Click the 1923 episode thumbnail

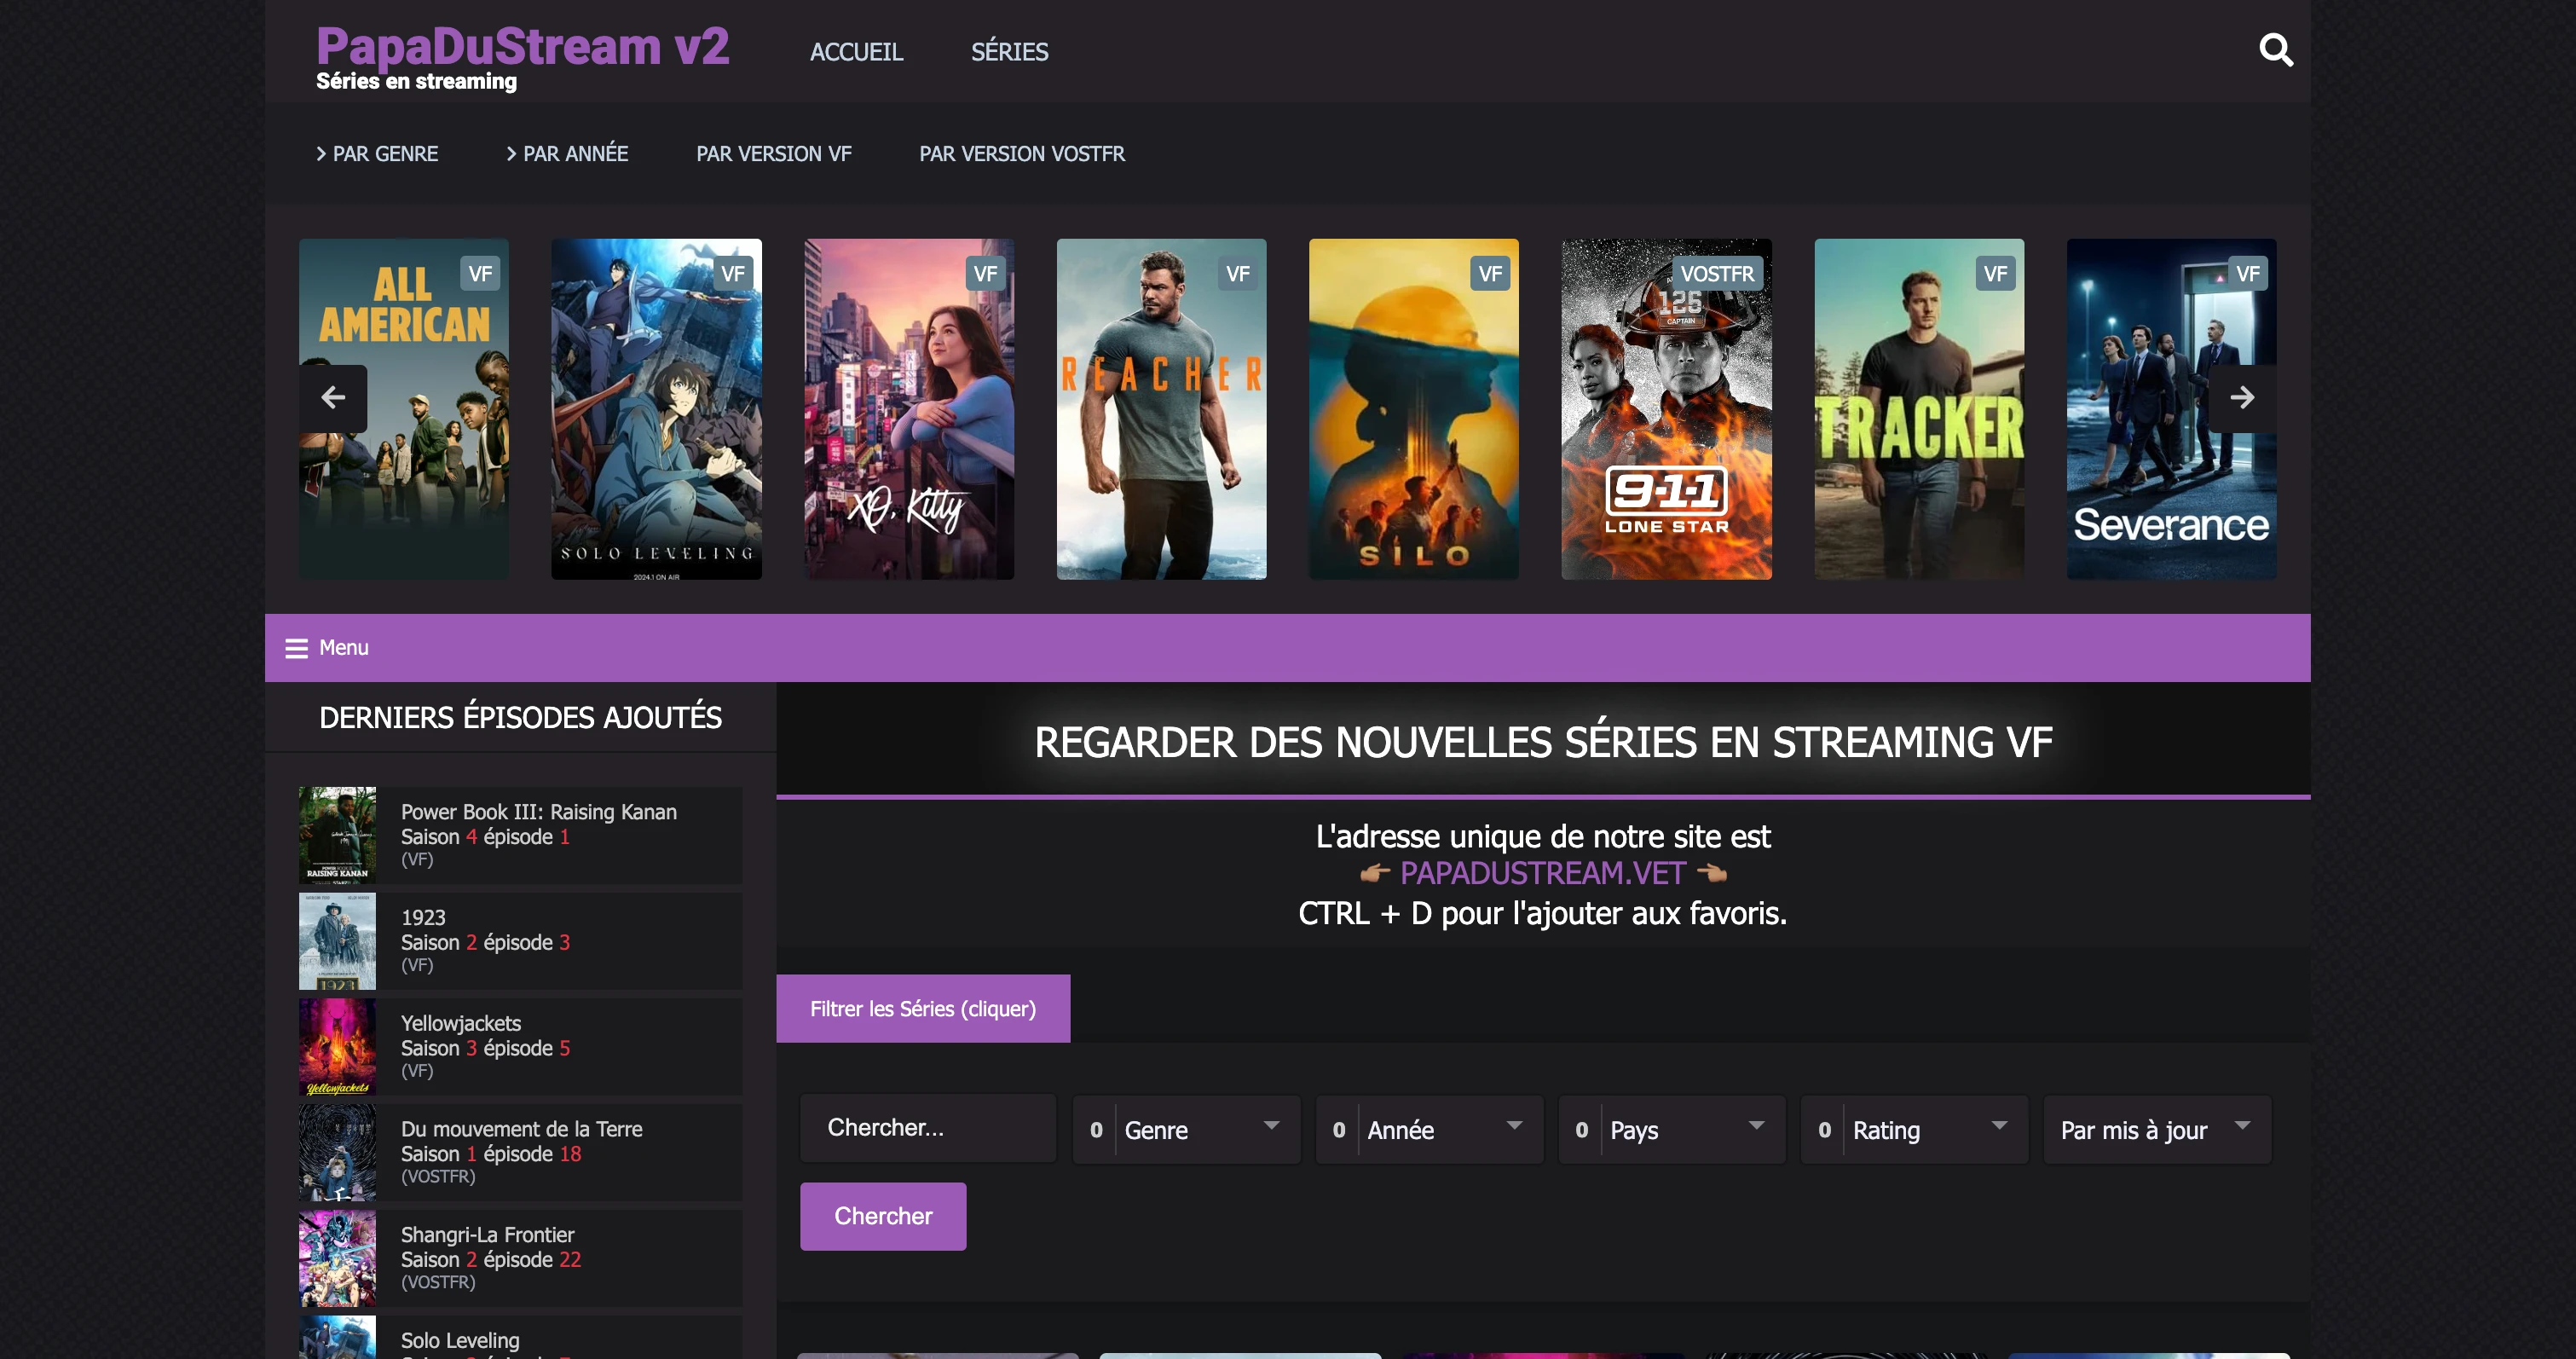point(338,941)
